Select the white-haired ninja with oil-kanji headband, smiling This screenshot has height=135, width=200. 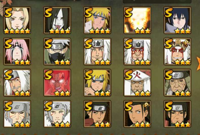tap(97, 51)
